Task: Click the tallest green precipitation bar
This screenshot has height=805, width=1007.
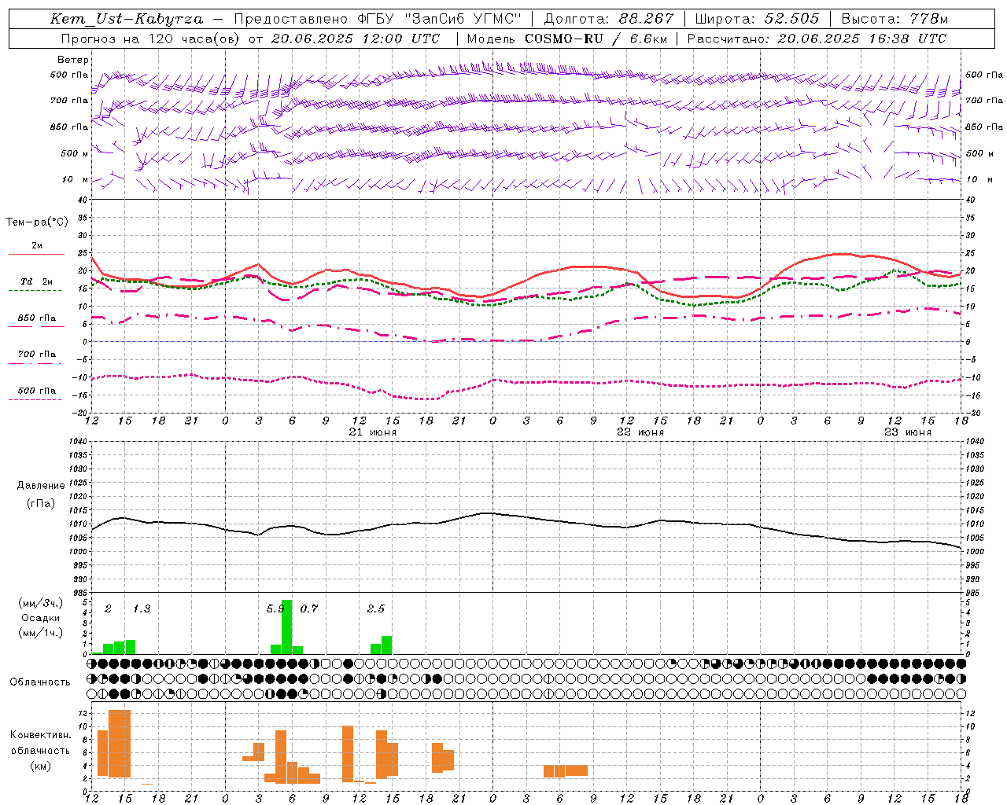Action: pyautogui.click(x=287, y=627)
